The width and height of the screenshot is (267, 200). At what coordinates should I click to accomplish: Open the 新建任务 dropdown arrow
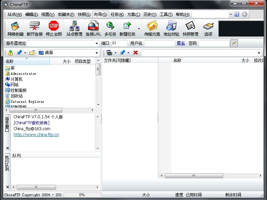point(139,29)
